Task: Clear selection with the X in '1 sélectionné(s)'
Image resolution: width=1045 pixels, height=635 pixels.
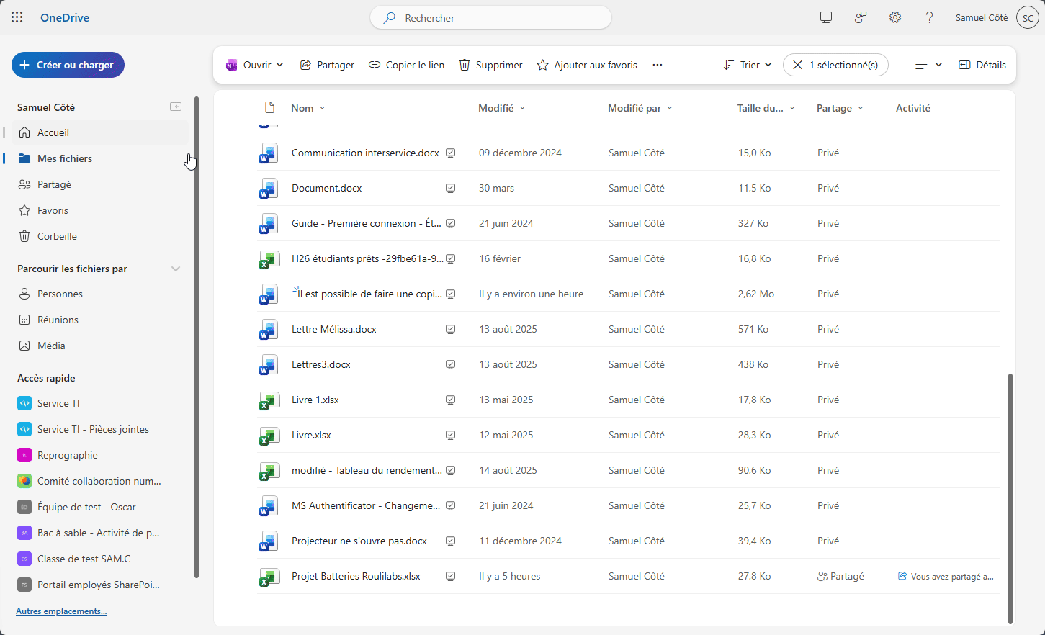Action: (797, 65)
